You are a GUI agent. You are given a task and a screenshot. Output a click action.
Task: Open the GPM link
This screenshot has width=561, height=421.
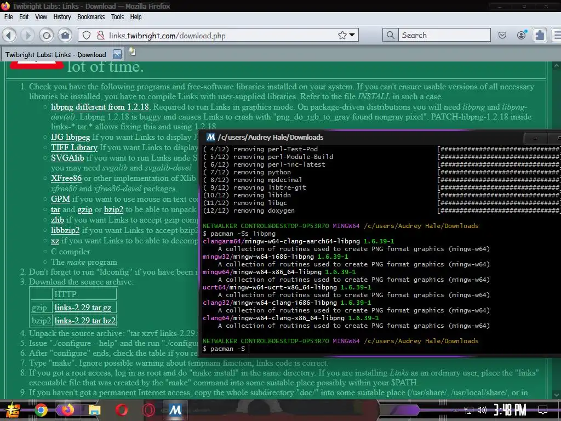coord(60,199)
